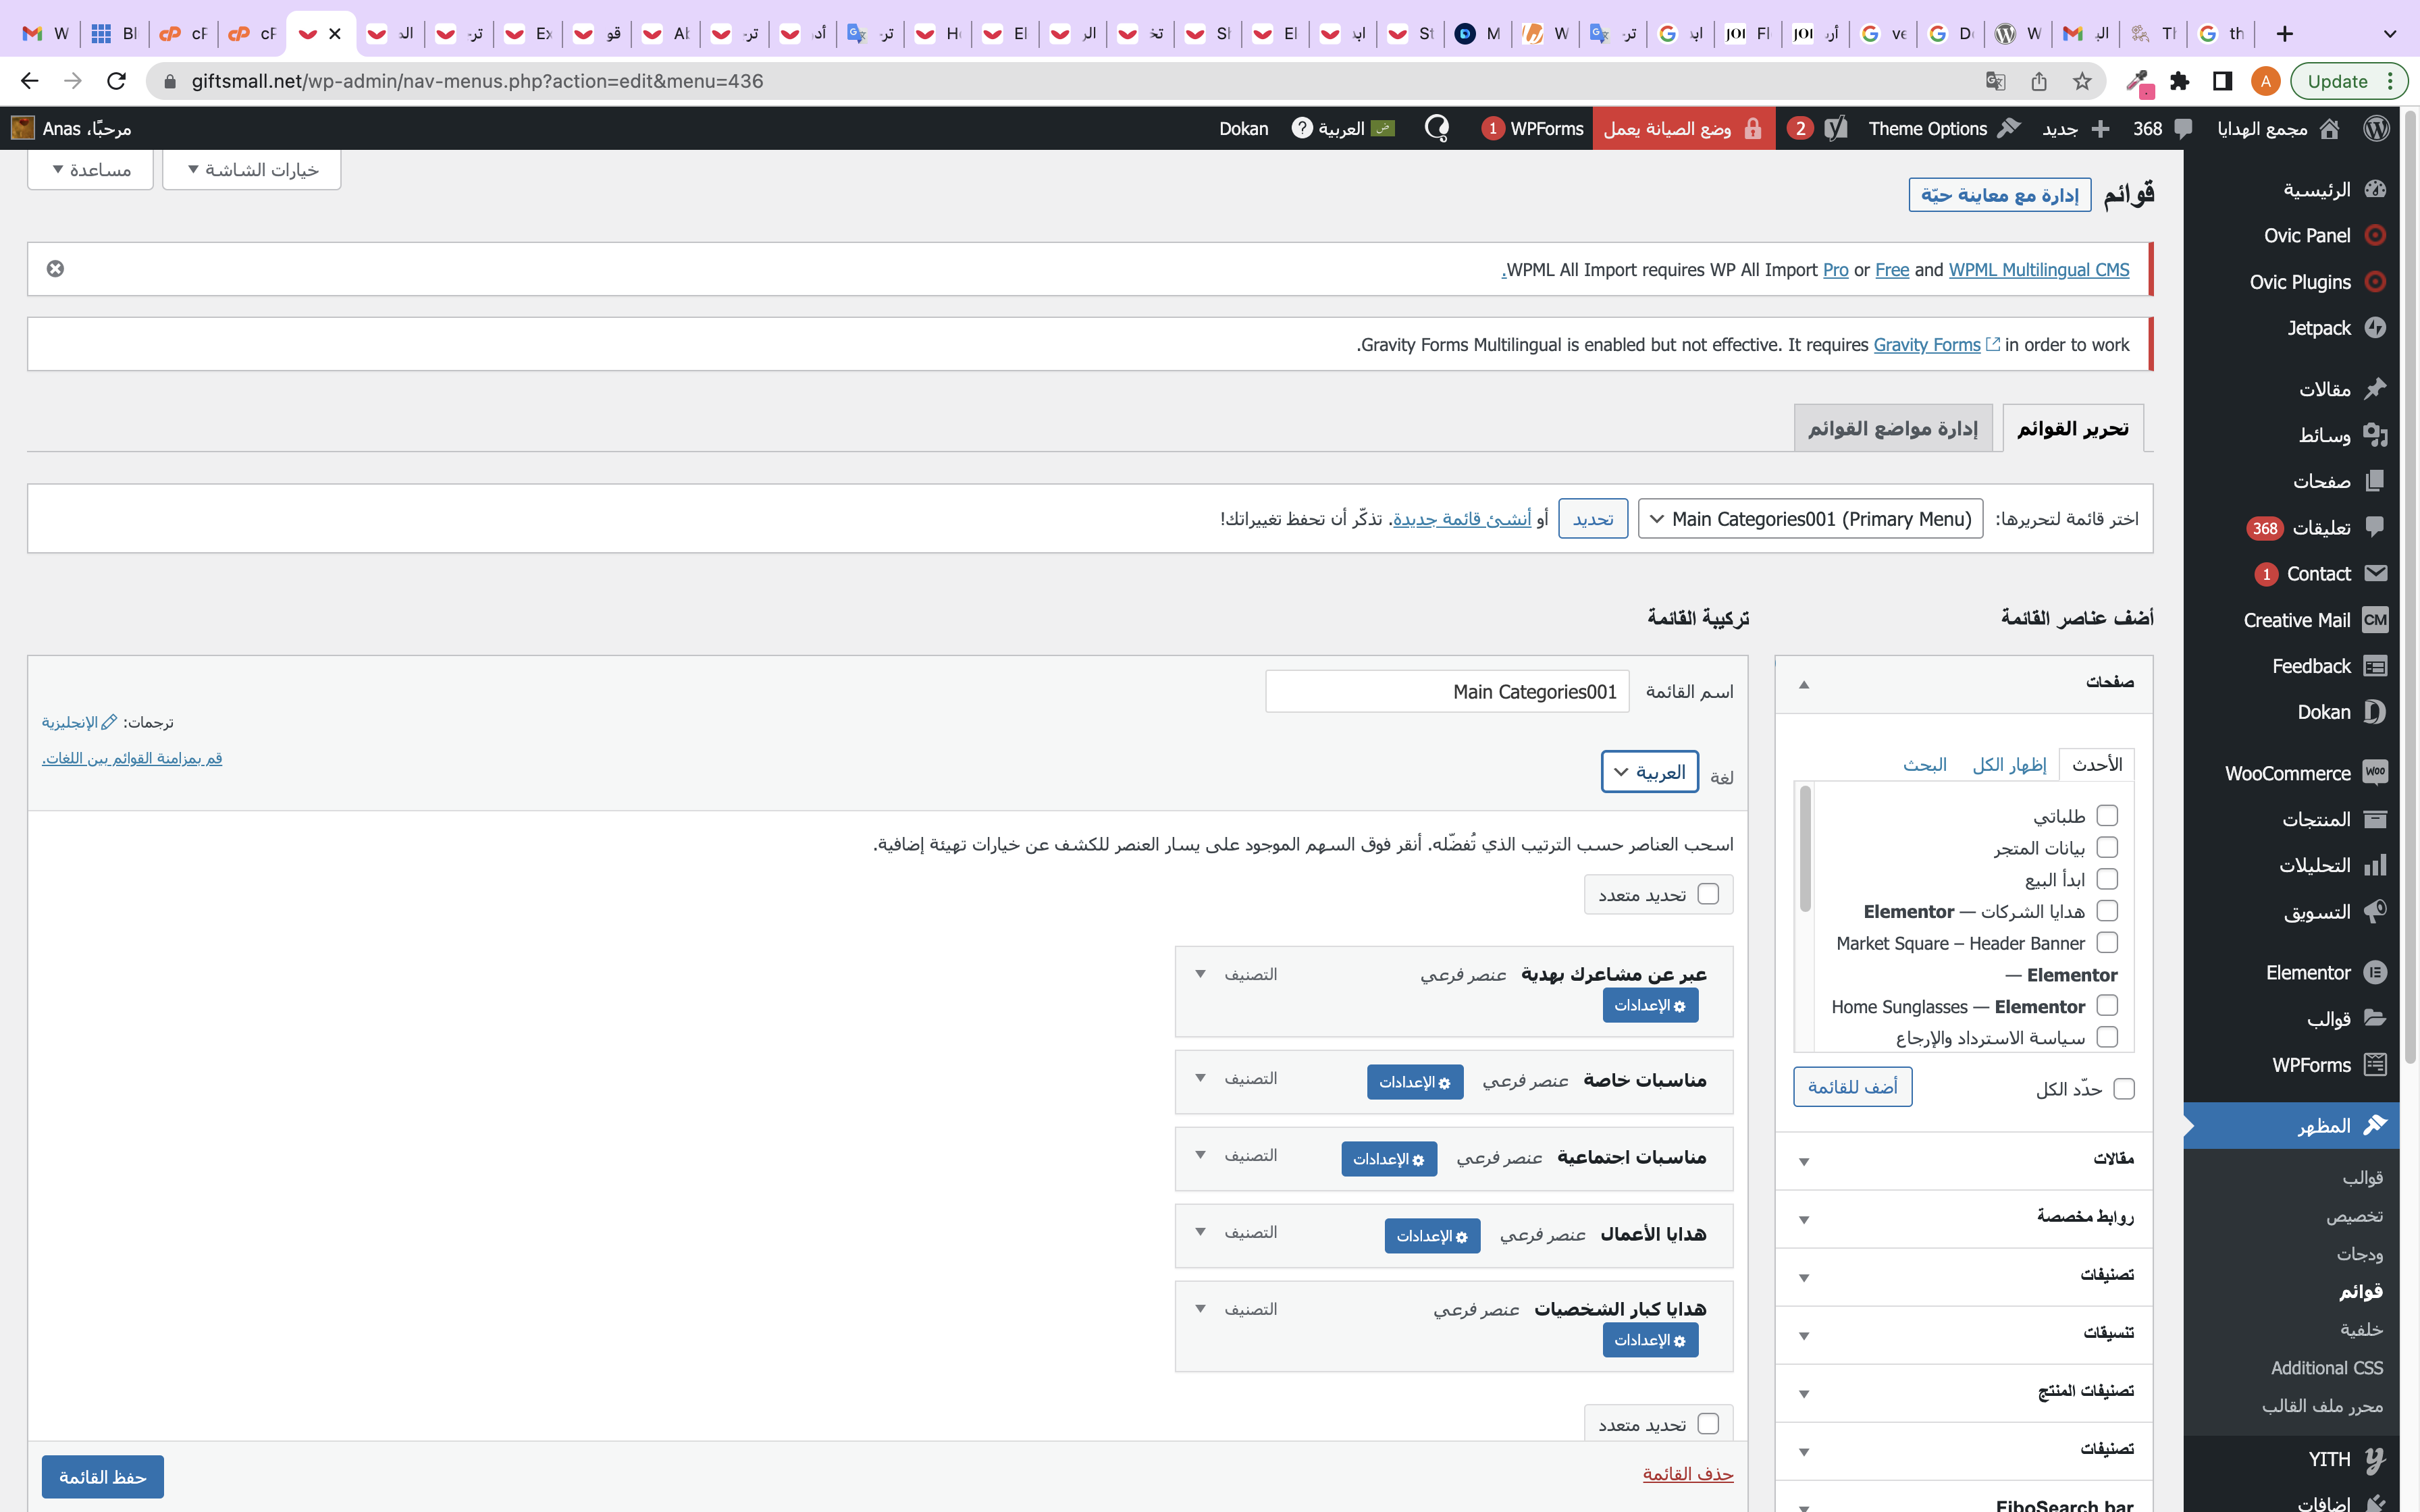Screen dimensions: 2420x1512
Task: Expand the هدايا الأعمال menu item
Action: (x=1200, y=1232)
